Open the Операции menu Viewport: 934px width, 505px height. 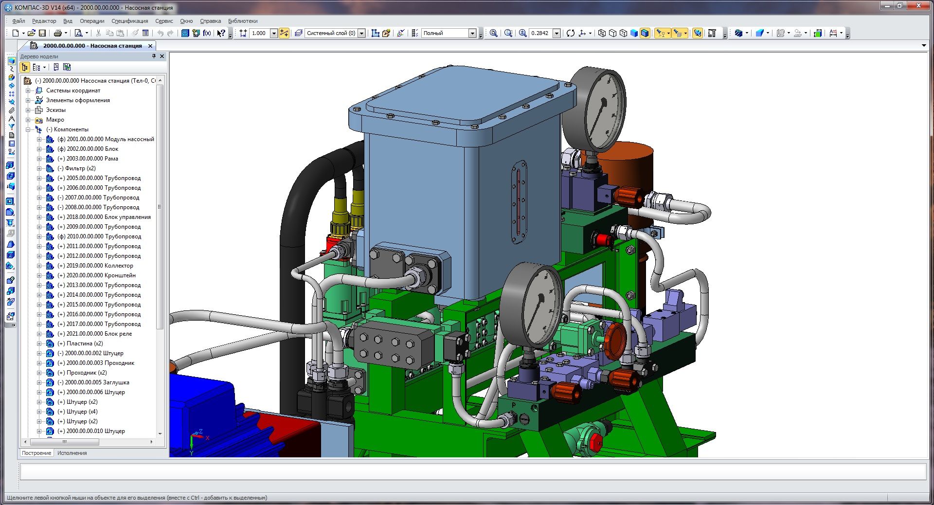tap(92, 21)
